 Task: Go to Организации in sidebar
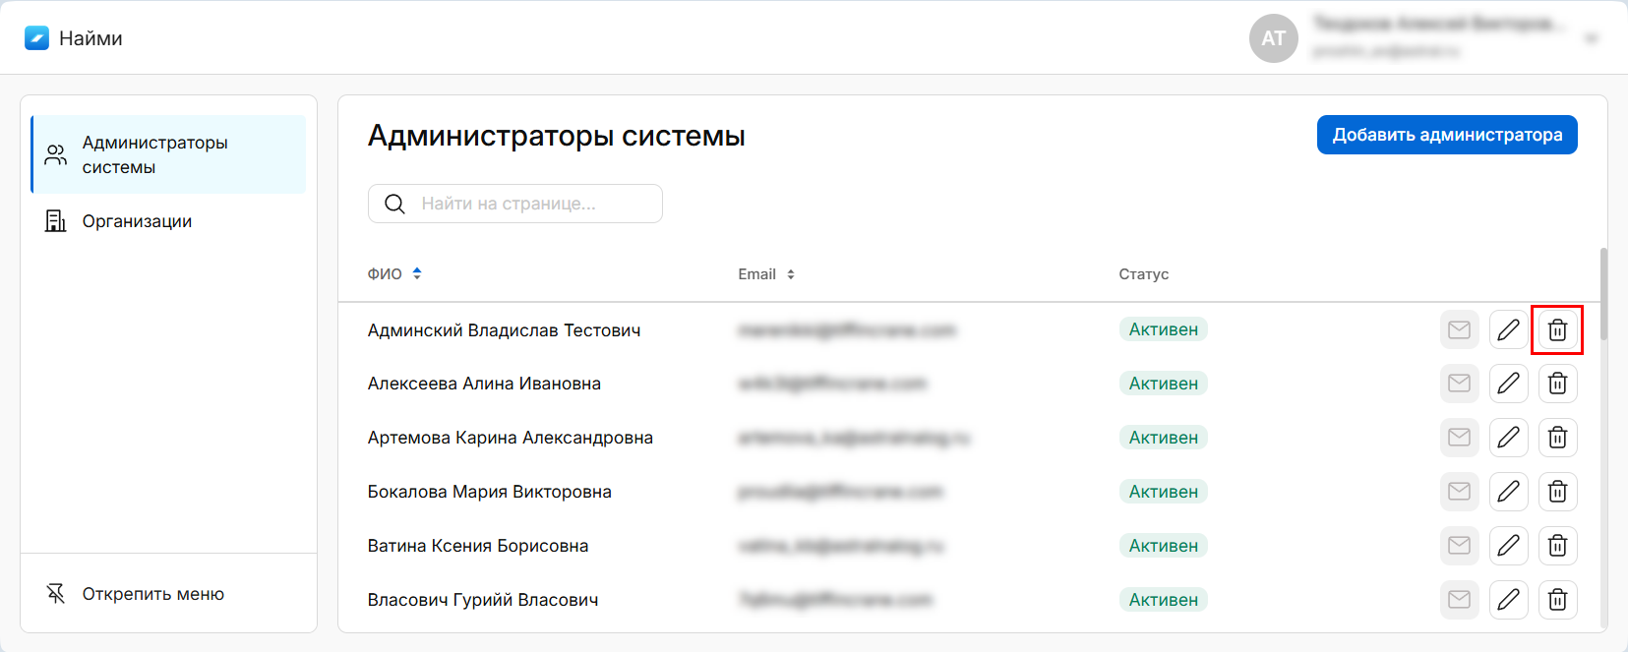(x=137, y=221)
